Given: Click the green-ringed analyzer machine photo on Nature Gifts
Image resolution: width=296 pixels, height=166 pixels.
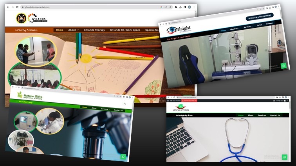Looking at the screenshot, I should [x=25, y=121].
